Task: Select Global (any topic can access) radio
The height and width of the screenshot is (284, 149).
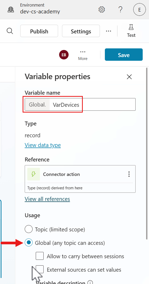Action: [x=29, y=243]
